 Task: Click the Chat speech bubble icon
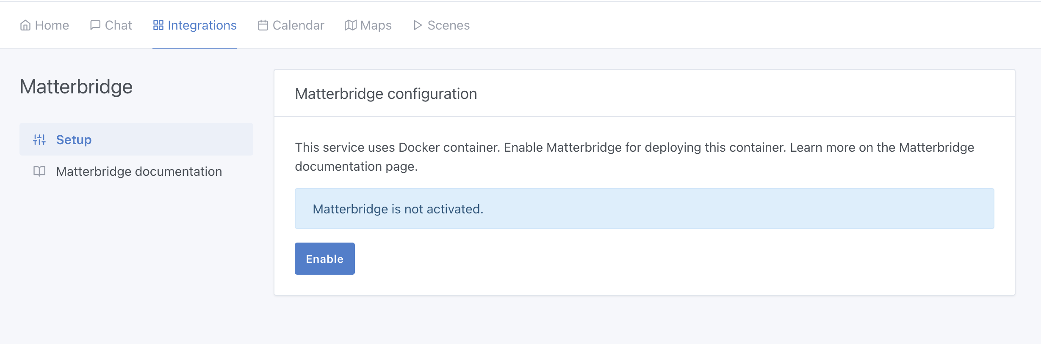95,25
